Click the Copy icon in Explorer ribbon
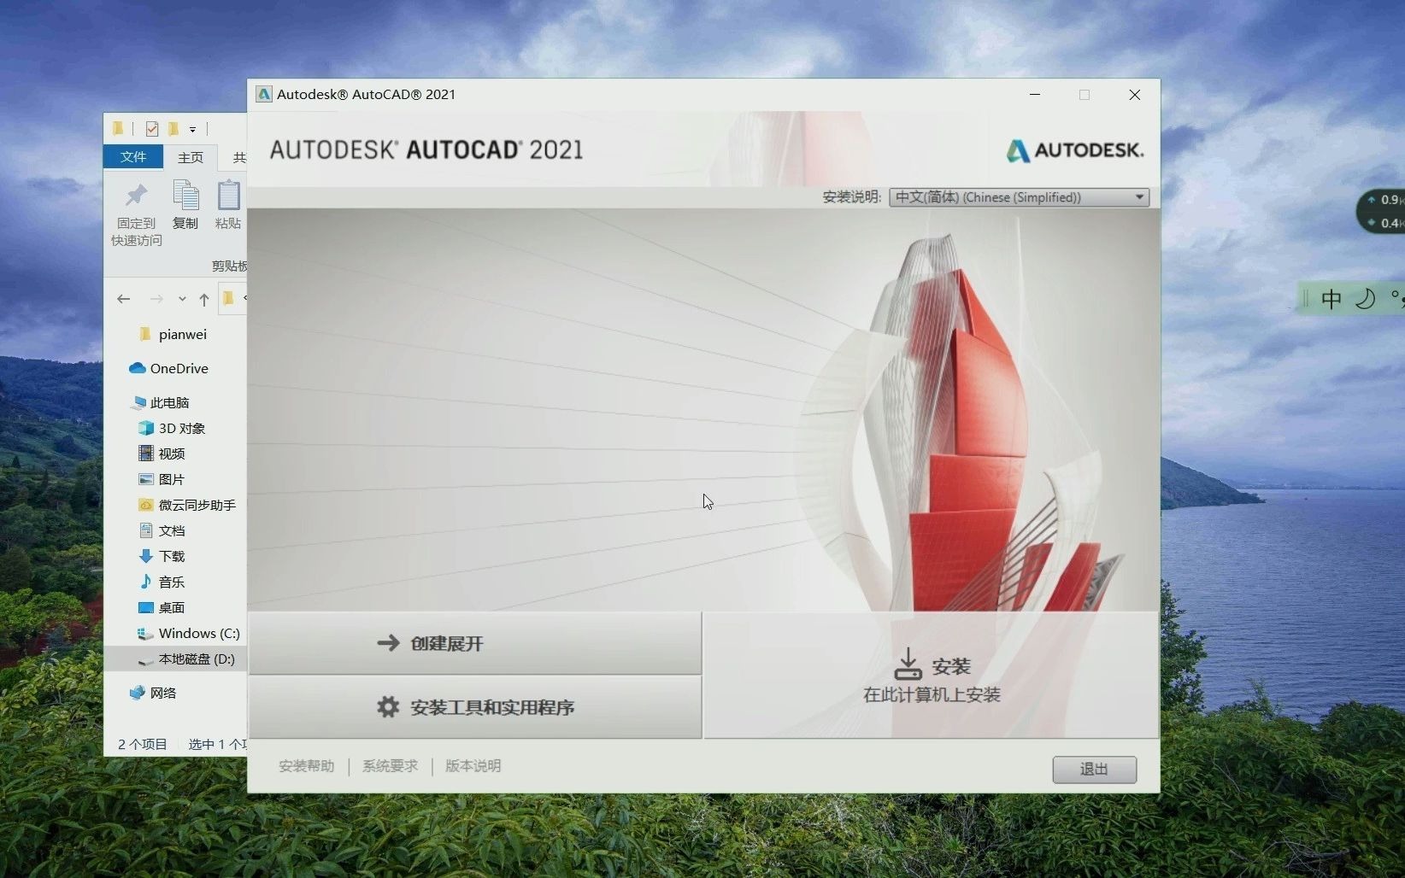This screenshot has width=1405, height=878. [185, 195]
